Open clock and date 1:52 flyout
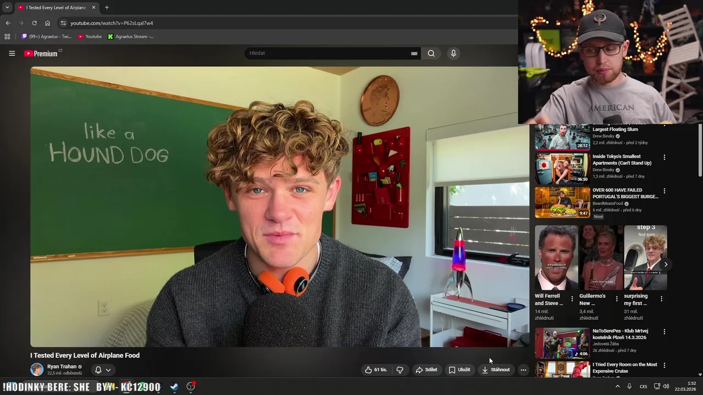Image resolution: width=703 pixels, height=395 pixels. pos(685,386)
